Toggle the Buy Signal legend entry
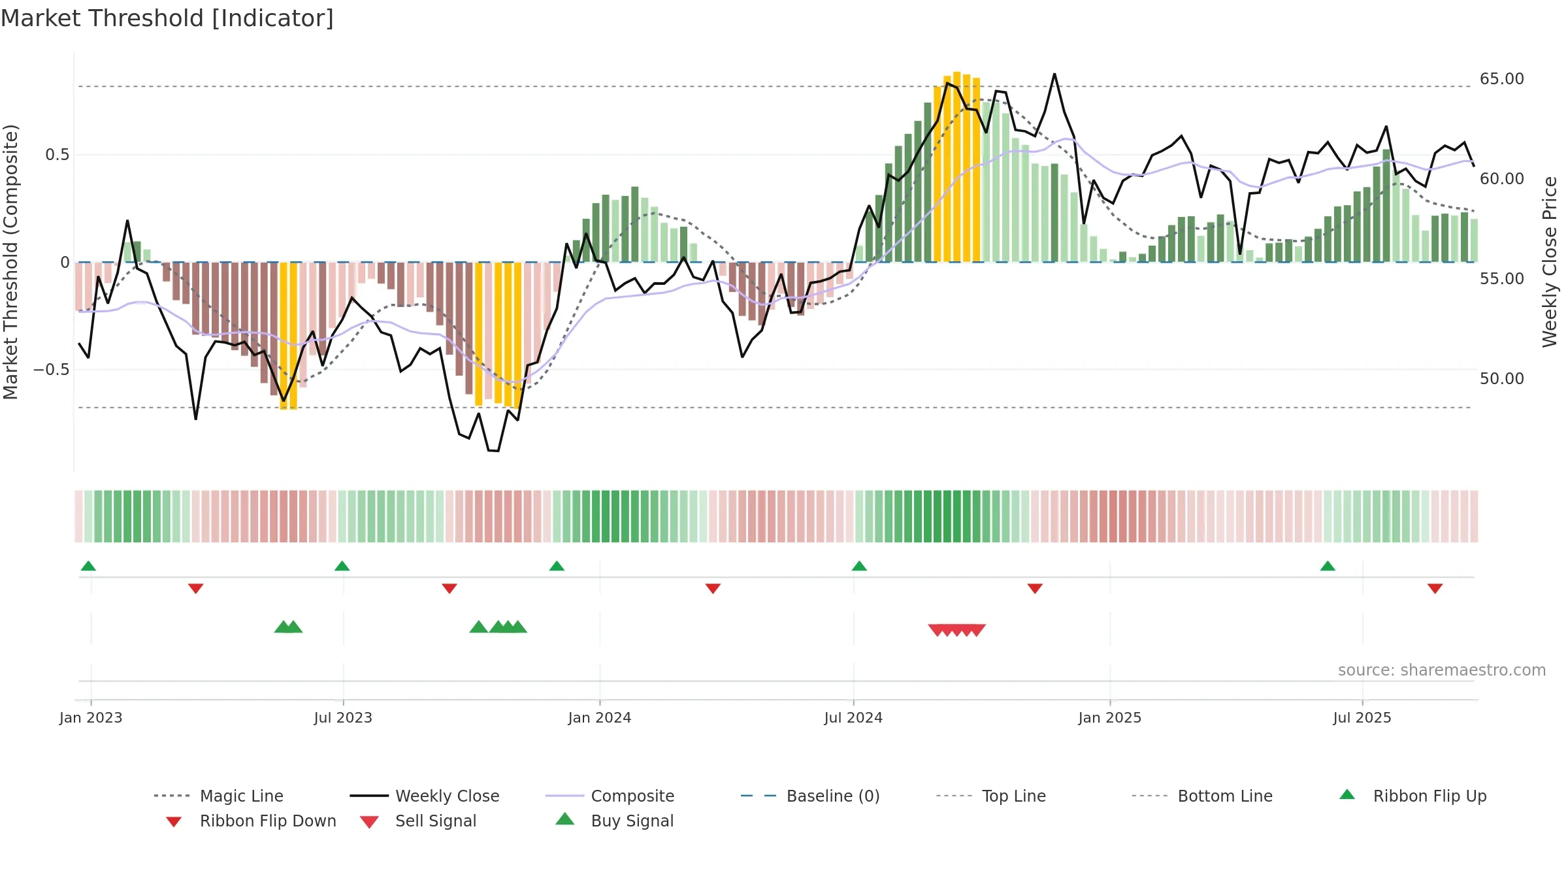The width and height of the screenshot is (1568, 882). point(614,821)
